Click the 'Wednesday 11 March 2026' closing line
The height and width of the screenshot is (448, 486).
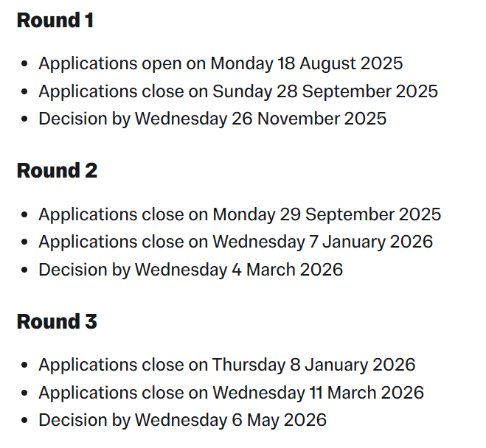pyautogui.click(x=232, y=393)
